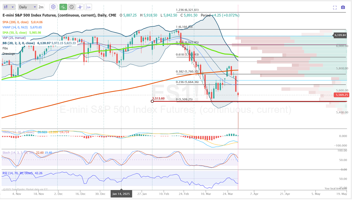Click the 5,513.60 horizontal line handle
Image resolution: width=352 pixels, height=202 pixels.
(x=152, y=101)
